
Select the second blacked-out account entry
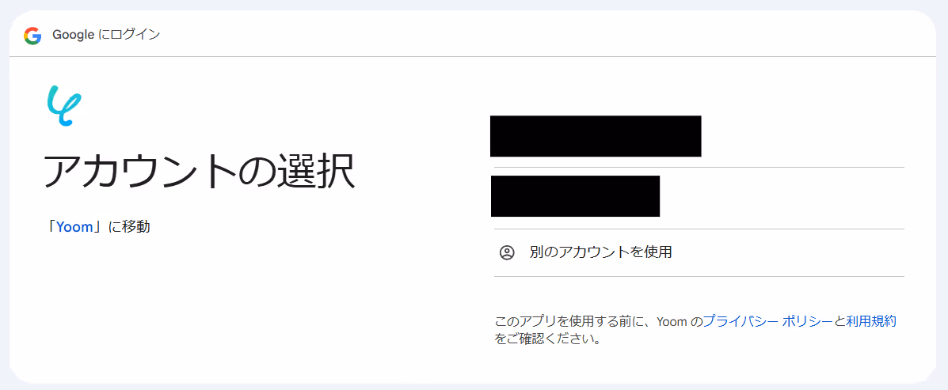pyautogui.click(x=699, y=198)
